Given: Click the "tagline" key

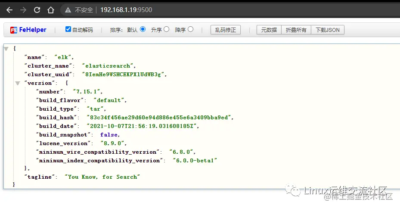Looking at the screenshot, I should tap(40, 177).
